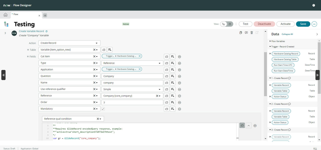
Task: Open help for Create Variable Record action
Action: click(x=46, y=31)
